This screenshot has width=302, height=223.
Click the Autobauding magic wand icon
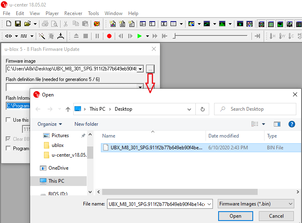[42, 36]
